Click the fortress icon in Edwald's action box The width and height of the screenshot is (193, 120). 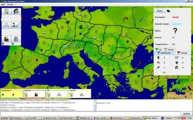tap(36, 95)
